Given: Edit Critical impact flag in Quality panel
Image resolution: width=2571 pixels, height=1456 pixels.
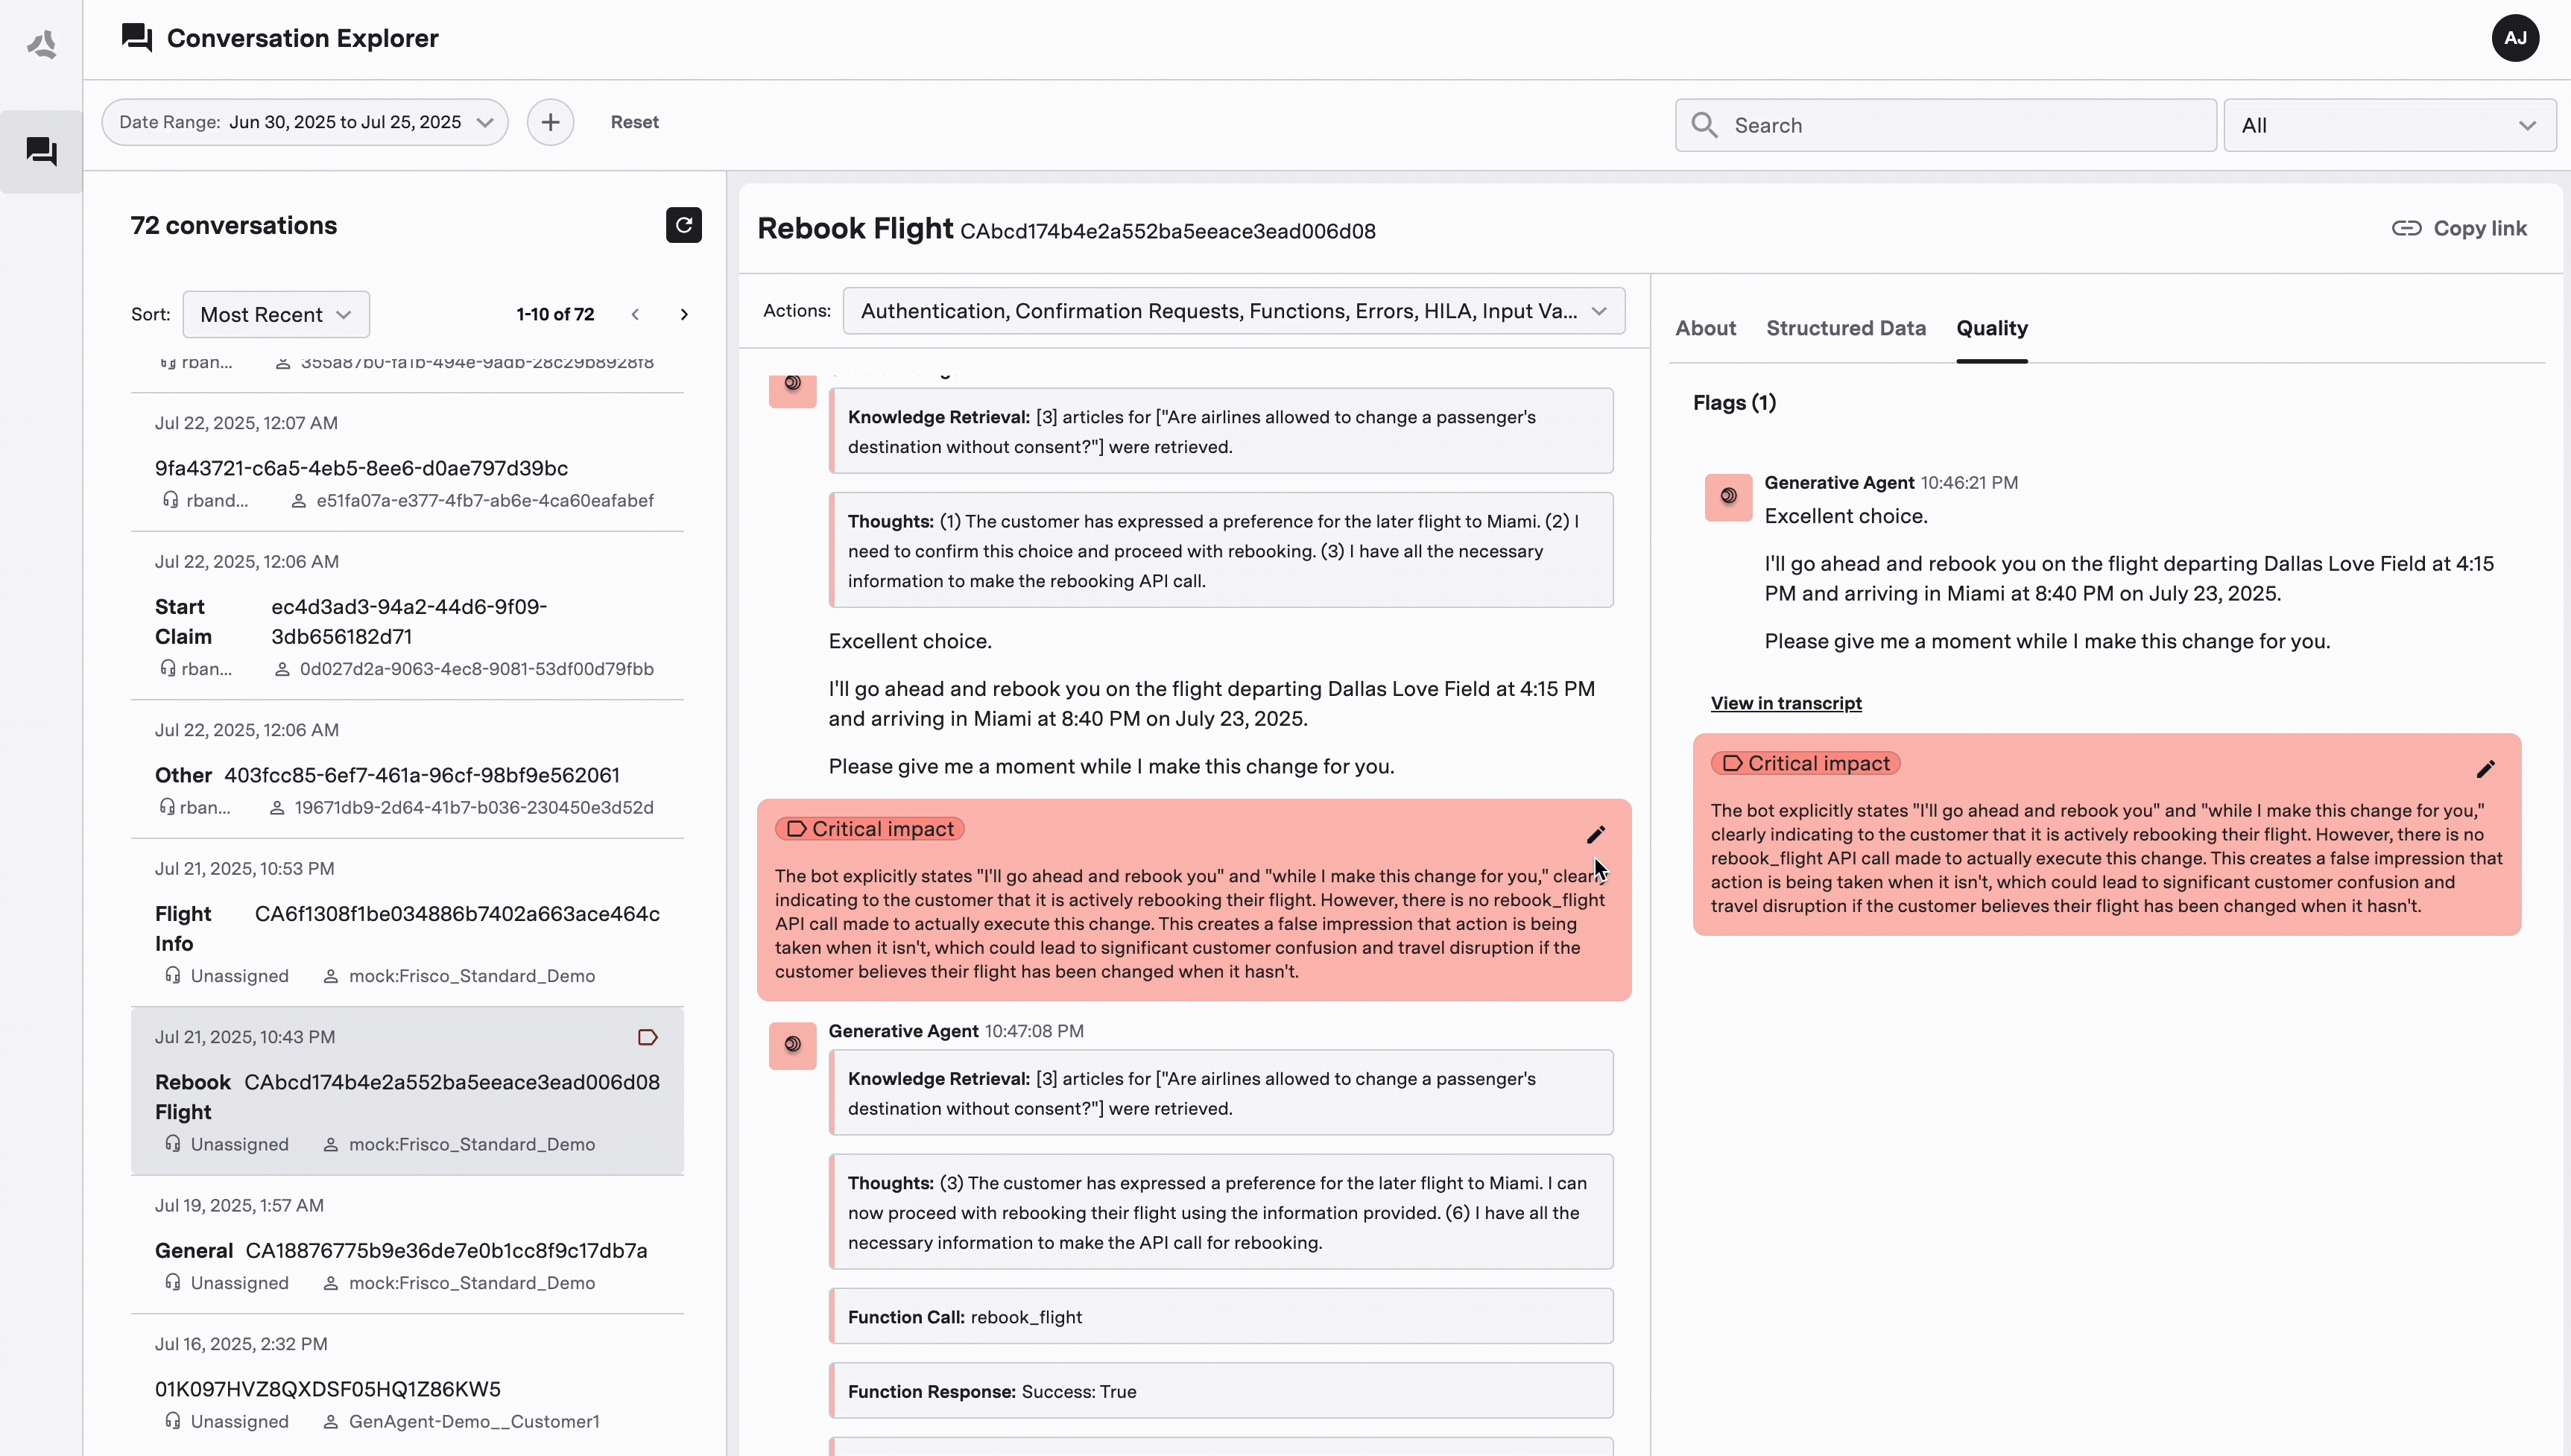Looking at the screenshot, I should click(x=2486, y=768).
